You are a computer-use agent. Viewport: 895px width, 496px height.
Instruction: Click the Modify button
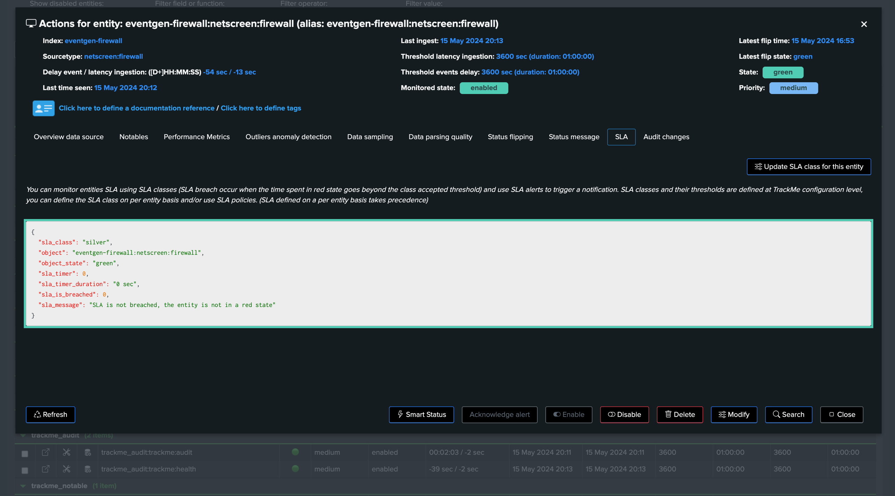click(733, 415)
